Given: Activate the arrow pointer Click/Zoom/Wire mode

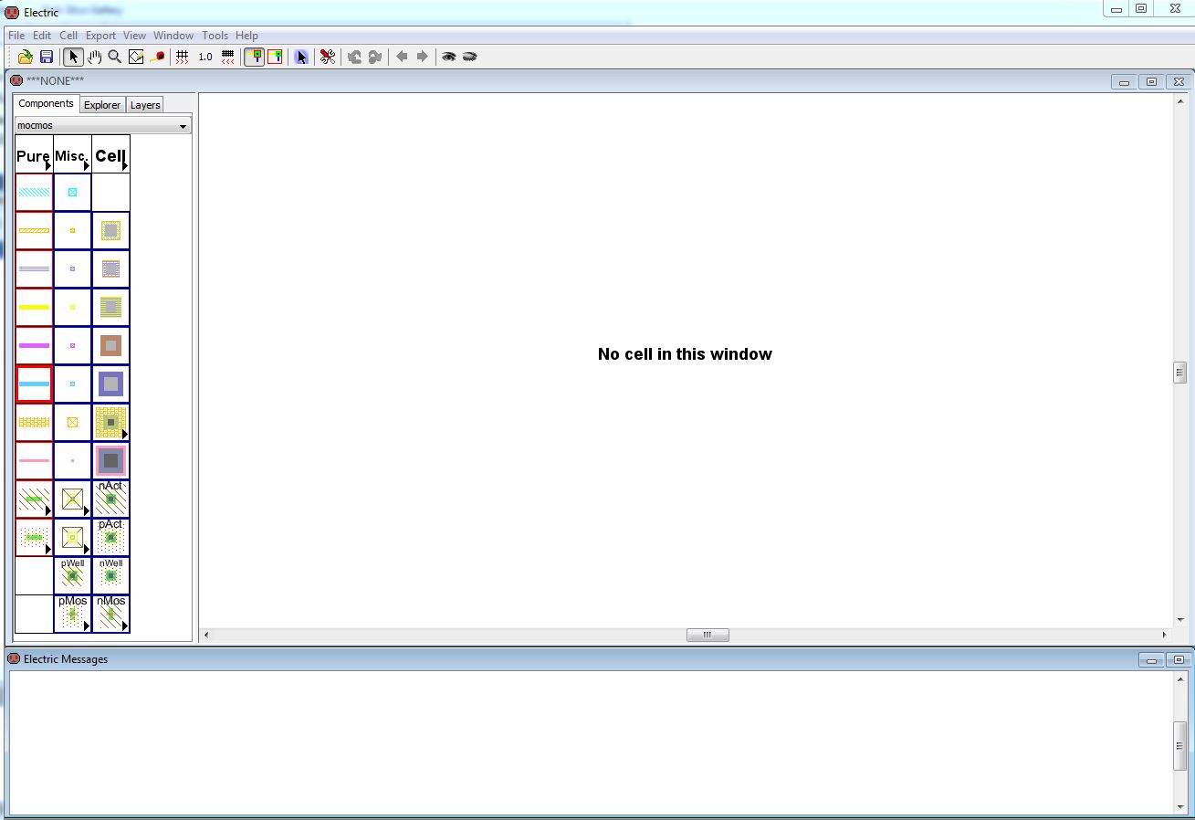Looking at the screenshot, I should [x=73, y=57].
